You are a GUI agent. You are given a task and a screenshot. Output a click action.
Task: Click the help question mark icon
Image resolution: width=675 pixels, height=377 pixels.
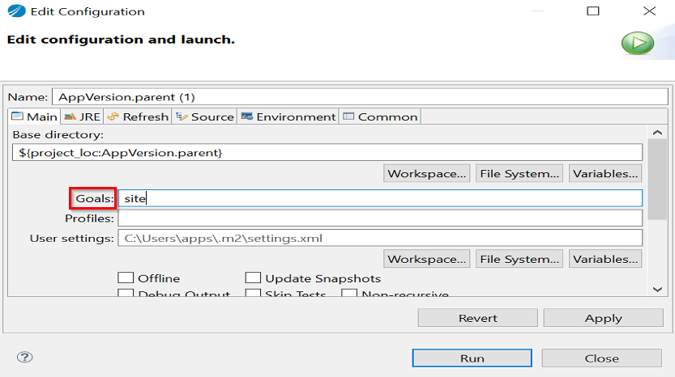[24, 358]
